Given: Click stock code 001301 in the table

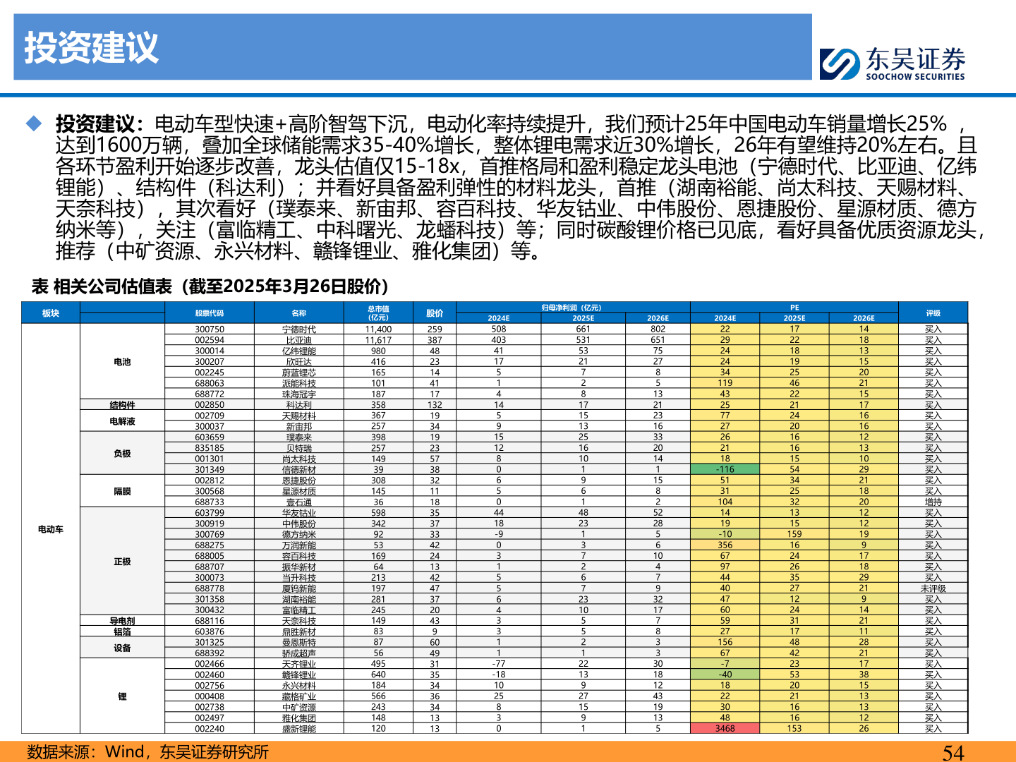Looking at the screenshot, I should pyautogui.click(x=210, y=459).
